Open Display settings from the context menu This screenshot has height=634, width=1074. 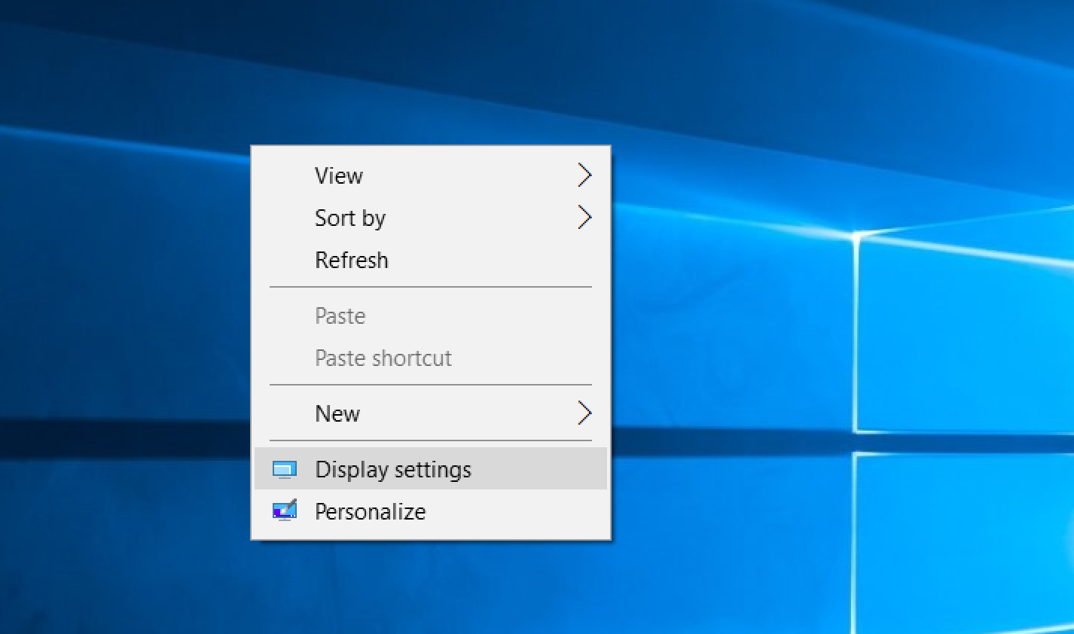(x=393, y=469)
